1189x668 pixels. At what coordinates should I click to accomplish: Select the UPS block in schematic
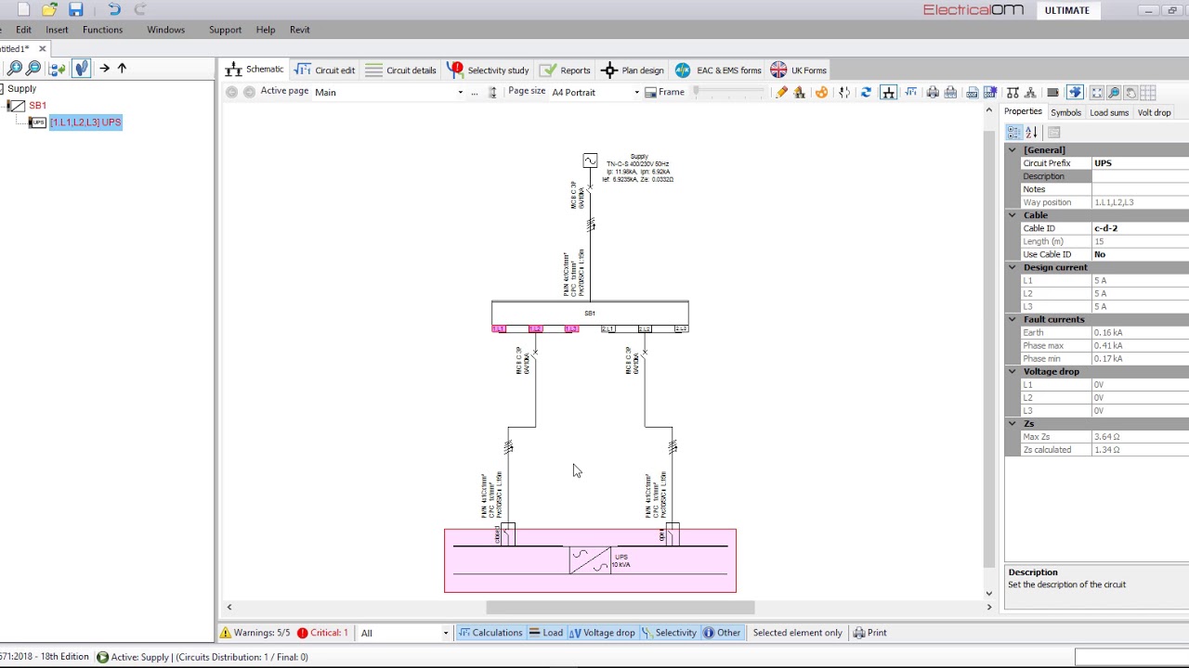(590, 560)
